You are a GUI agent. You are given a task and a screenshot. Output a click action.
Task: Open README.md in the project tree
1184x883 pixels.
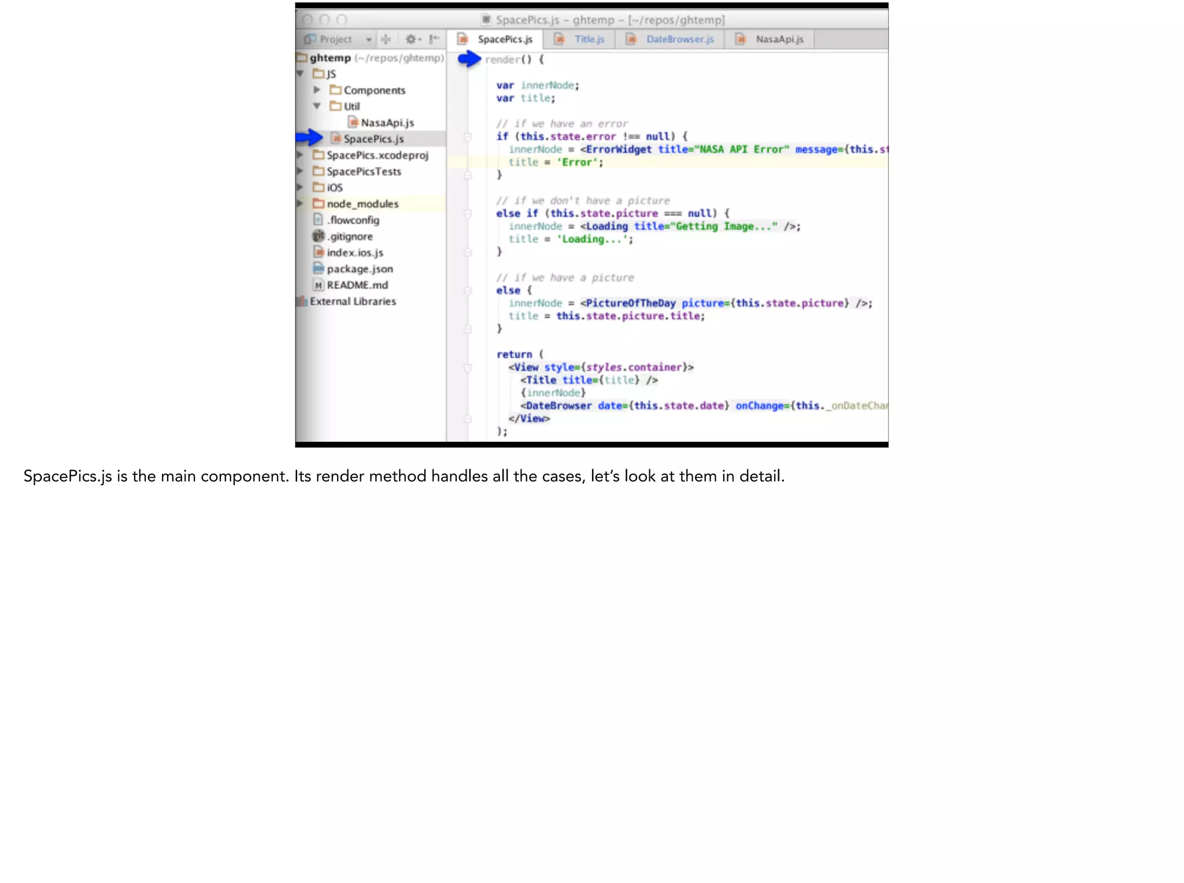[357, 285]
